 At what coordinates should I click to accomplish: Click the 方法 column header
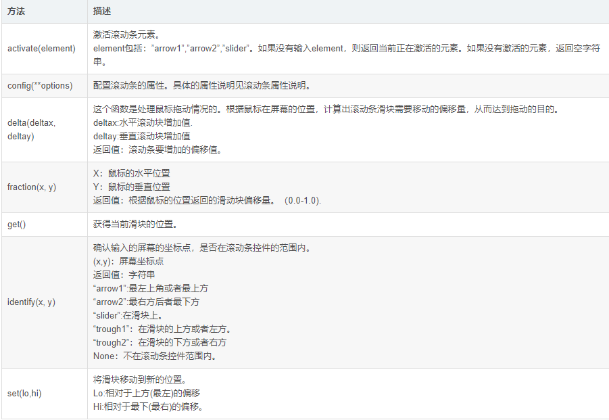(45, 11)
